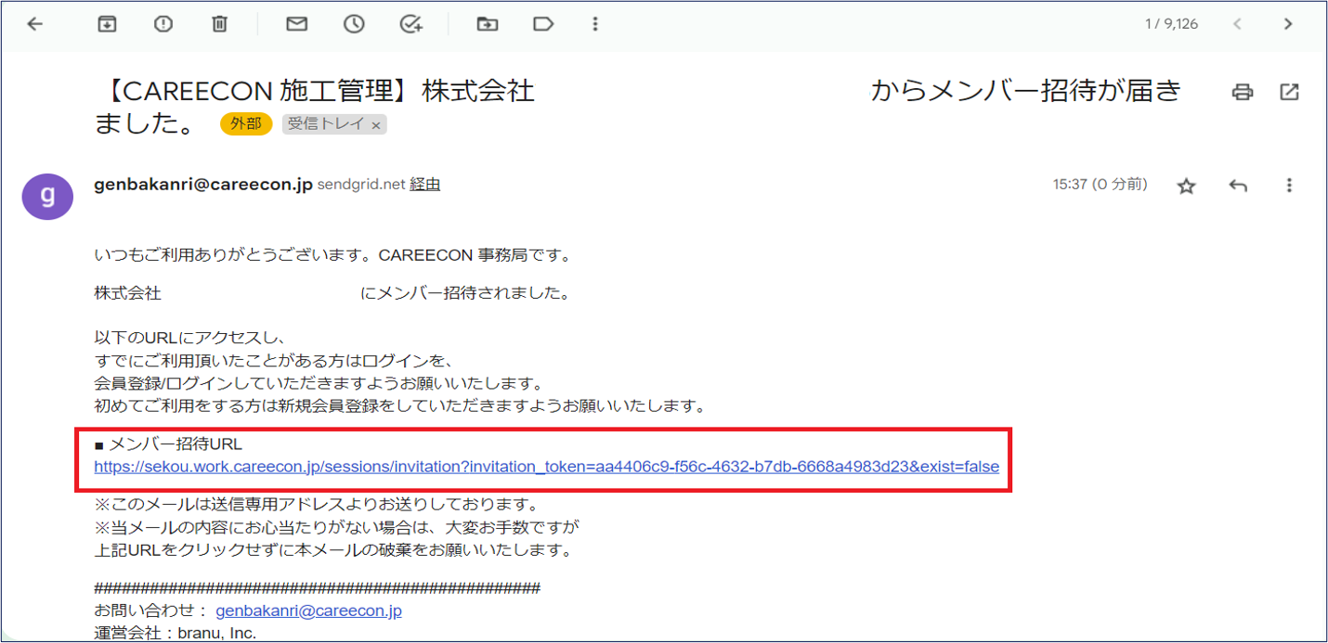Report this email as spam
Viewport: 1328px width, 643px height.
pyautogui.click(x=163, y=24)
